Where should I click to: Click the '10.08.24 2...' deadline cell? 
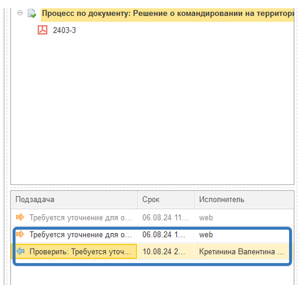point(164,252)
